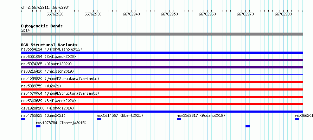Open variant label dgv1928n106 (Alsmadi2014)
Screen dimensions: 313x140
coord(47,108)
